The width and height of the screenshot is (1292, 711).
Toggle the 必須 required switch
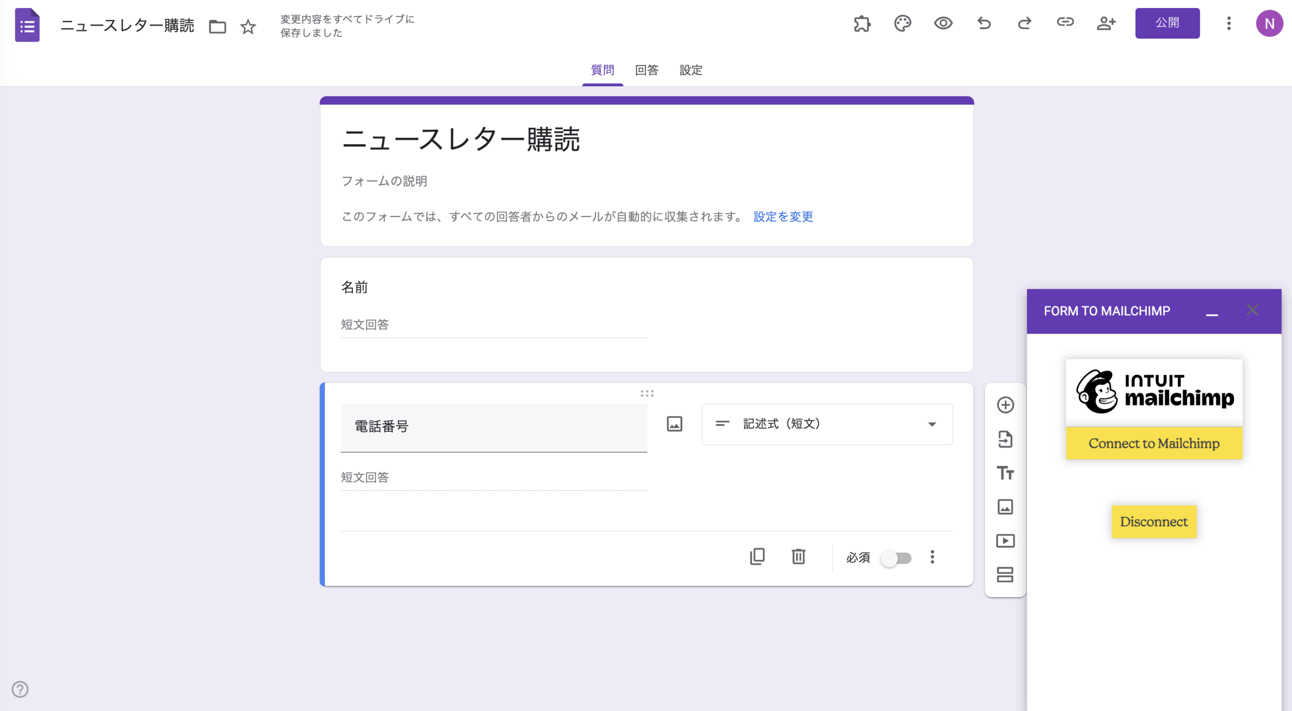click(896, 558)
